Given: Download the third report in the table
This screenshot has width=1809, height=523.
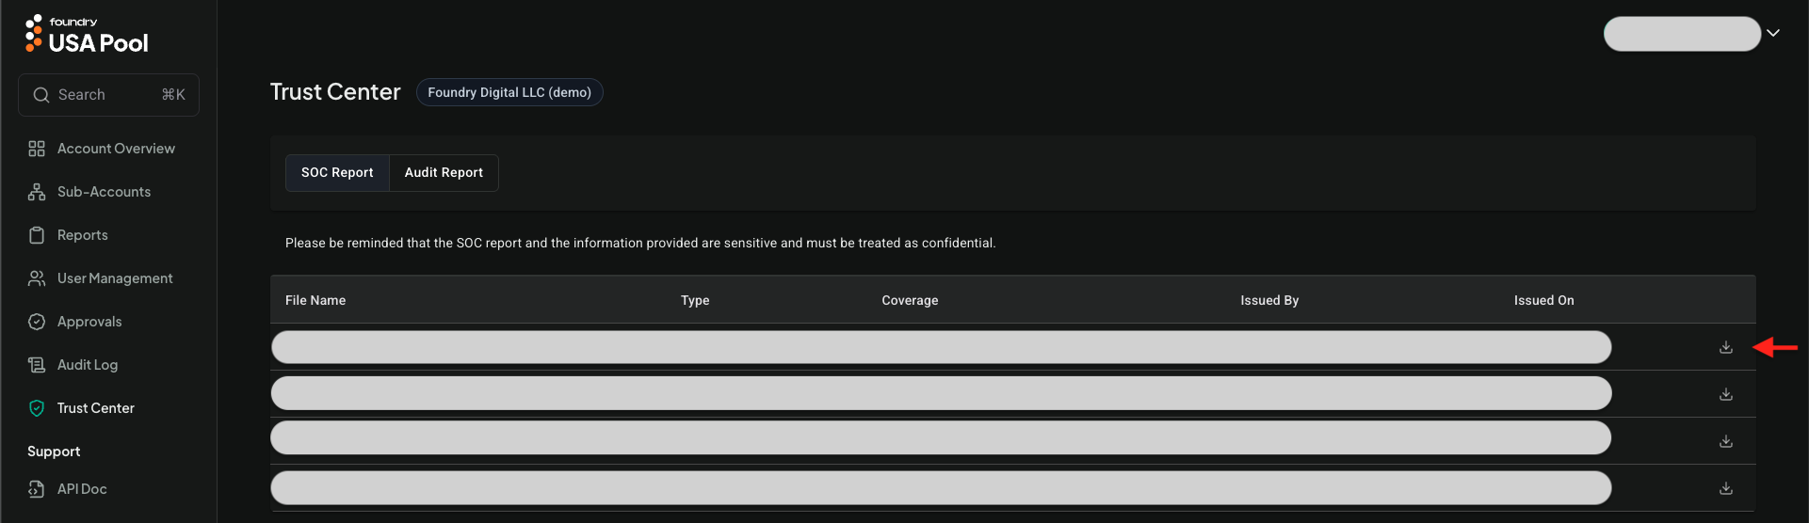Looking at the screenshot, I should click(x=1725, y=441).
